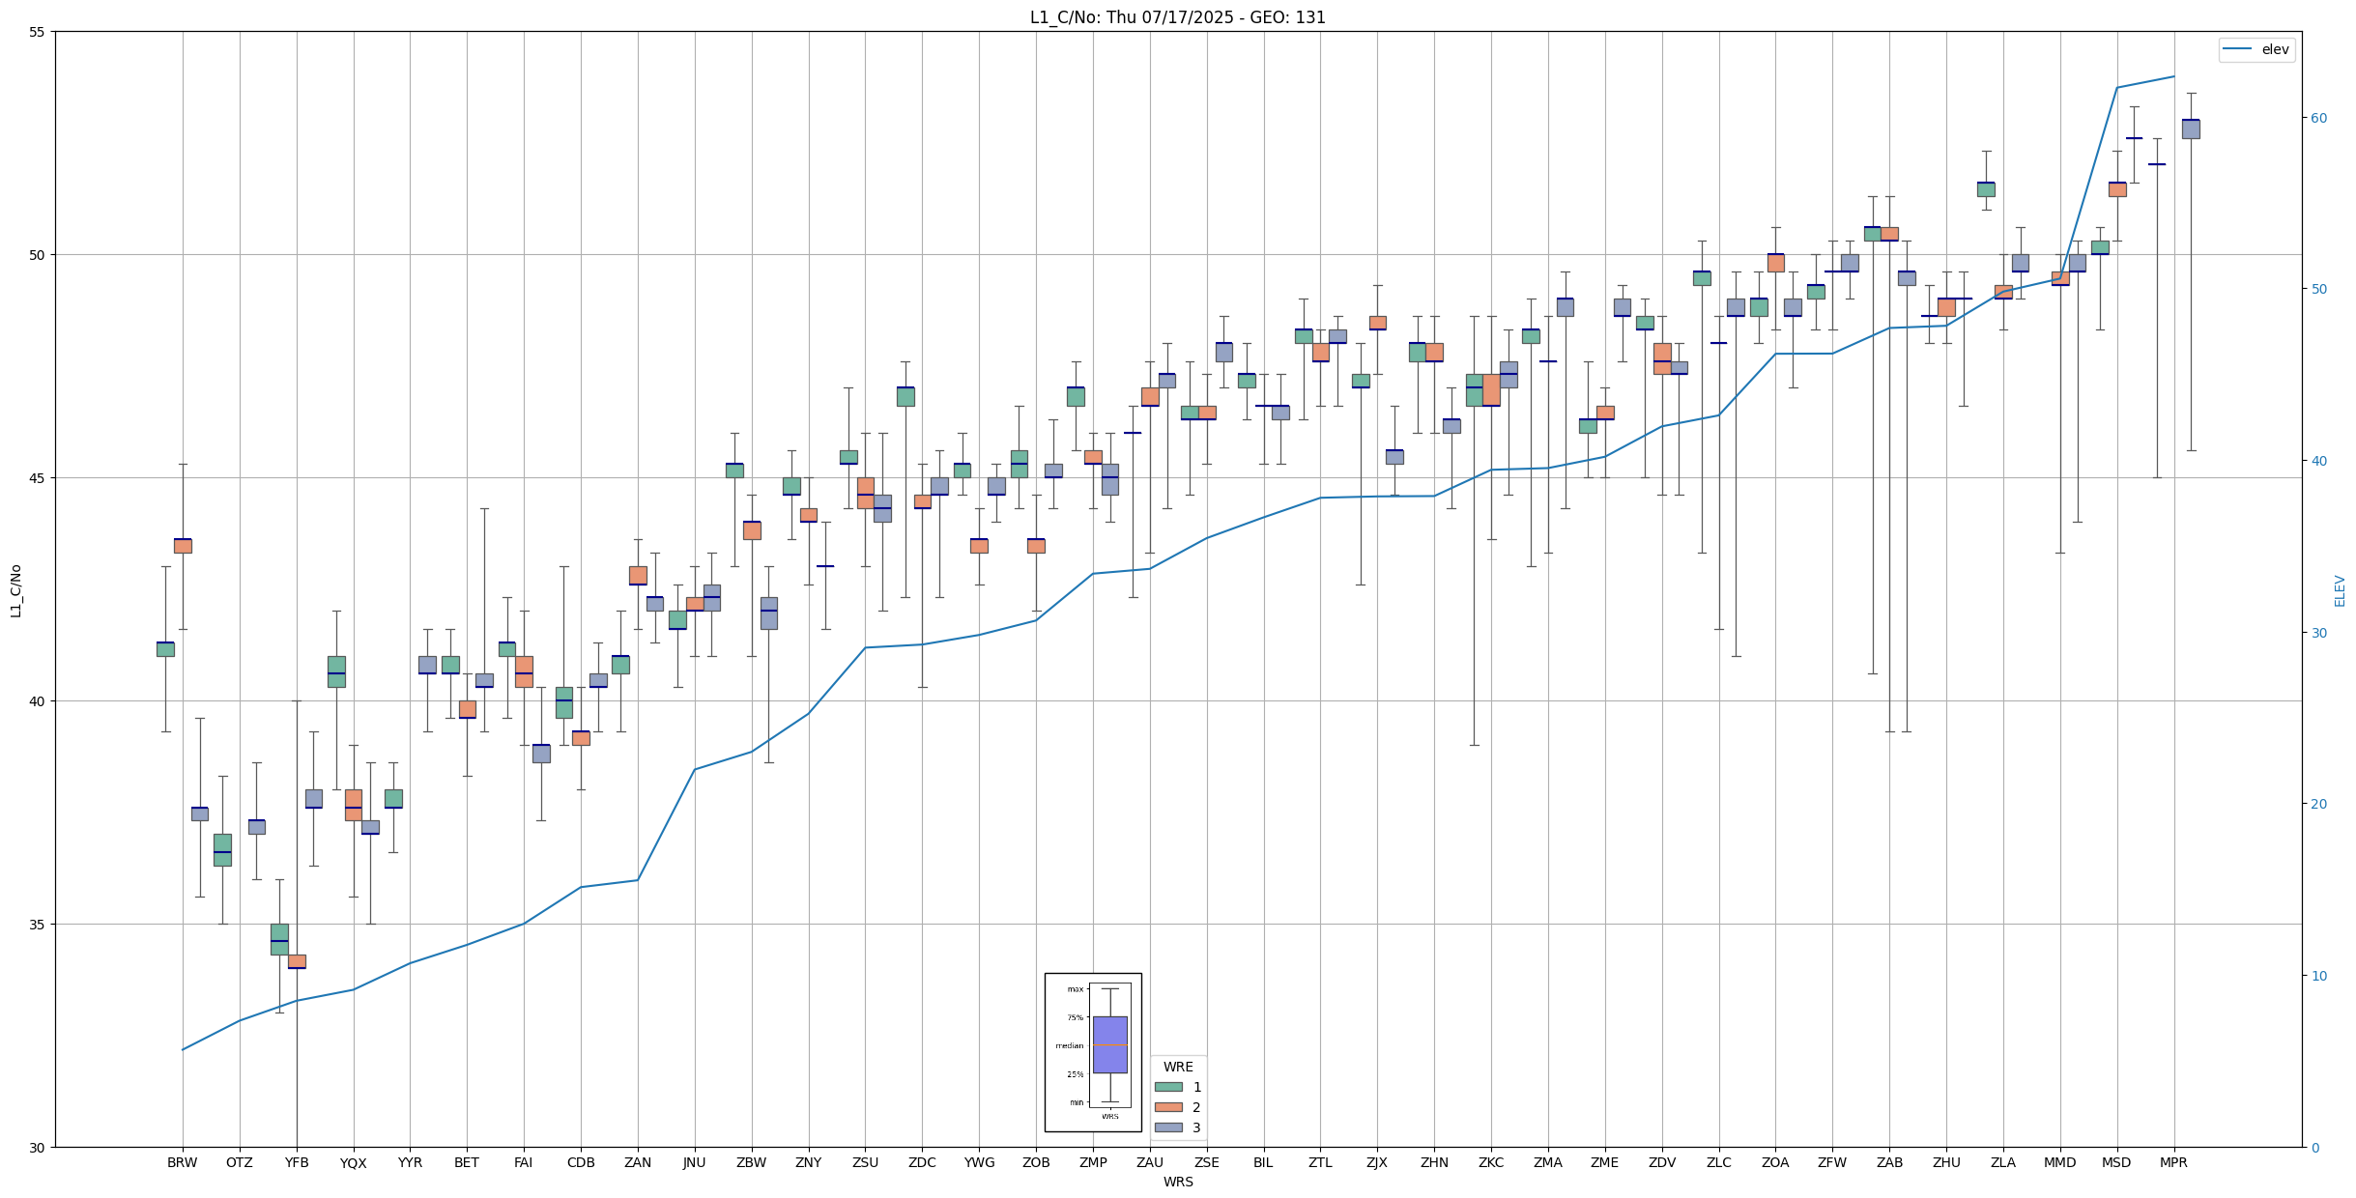Click the ELEV right axis label
2356x1198 pixels.
(x=2340, y=590)
